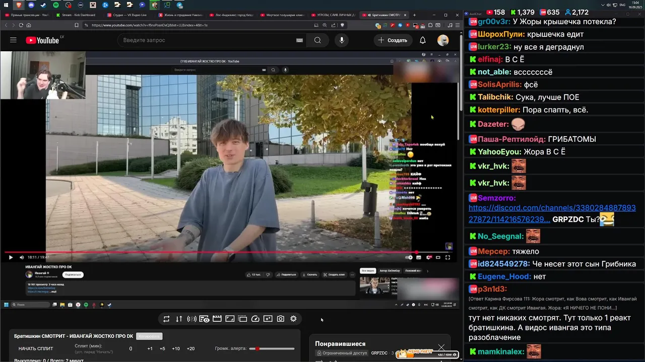Take a video screenshot camera icon
Screen dimensions: 645x362
(281, 319)
